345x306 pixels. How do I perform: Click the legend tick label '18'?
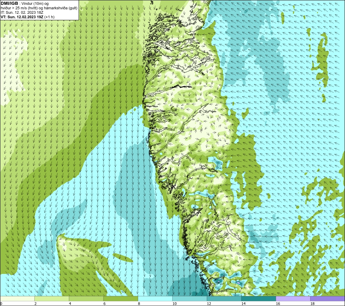click(x=313, y=304)
